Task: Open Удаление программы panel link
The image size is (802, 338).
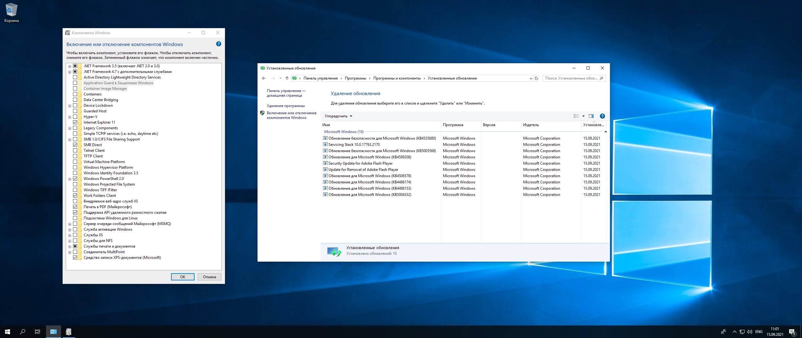Action: tap(284, 105)
